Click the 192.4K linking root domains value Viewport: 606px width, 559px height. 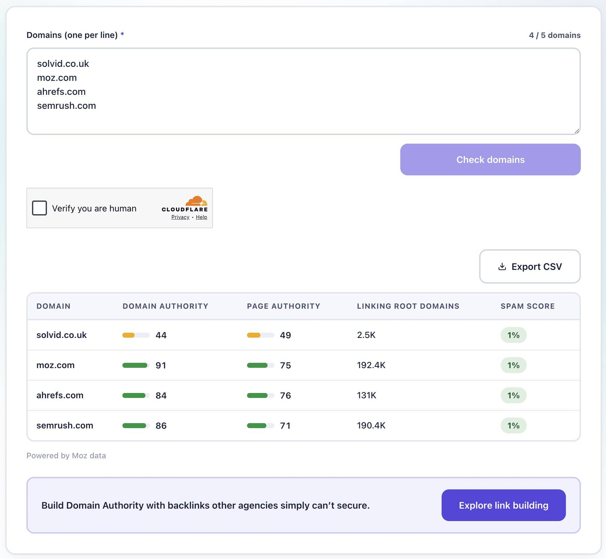pos(371,365)
